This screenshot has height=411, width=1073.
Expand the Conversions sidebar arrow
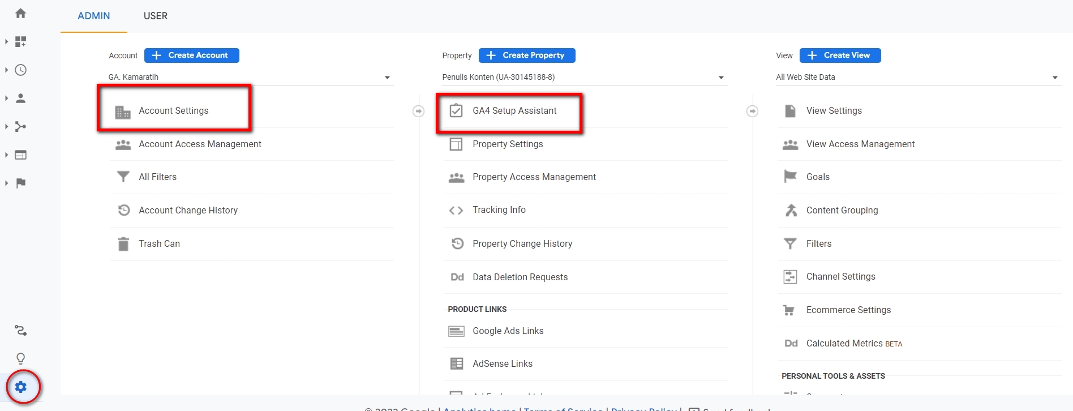[6, 183]
